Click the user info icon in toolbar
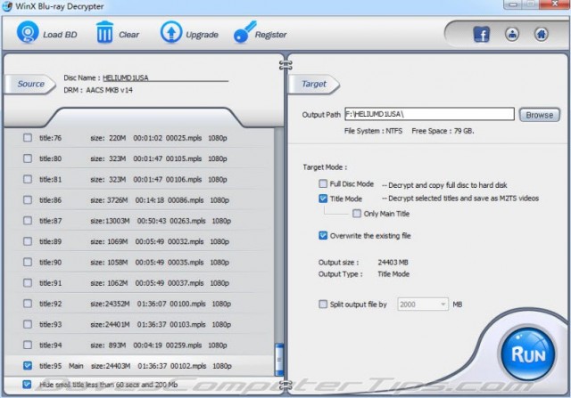The image size is (571, 398). tap(512, 35)
